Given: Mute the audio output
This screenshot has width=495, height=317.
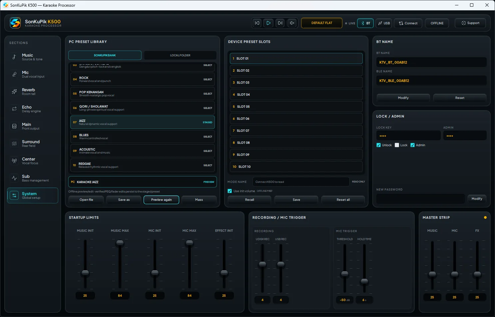Looking at the screenshot, I should pos(292,23).
